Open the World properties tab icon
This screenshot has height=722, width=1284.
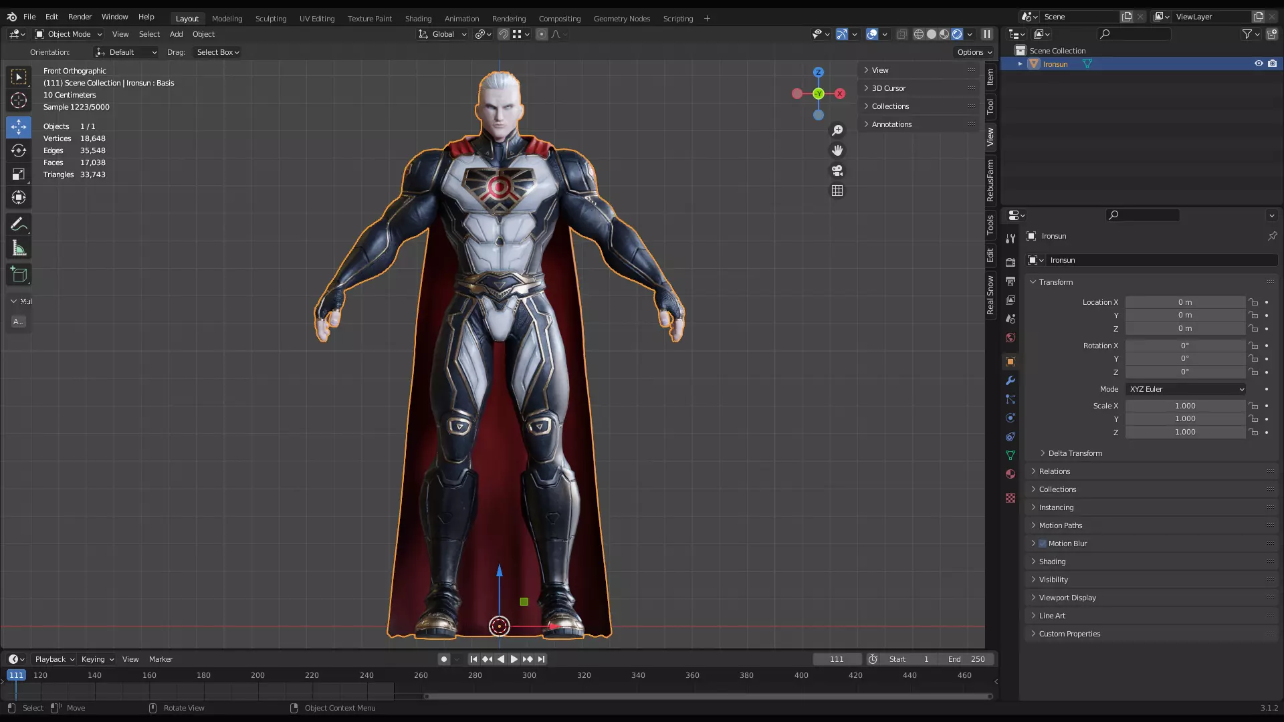click(1010, 338)
